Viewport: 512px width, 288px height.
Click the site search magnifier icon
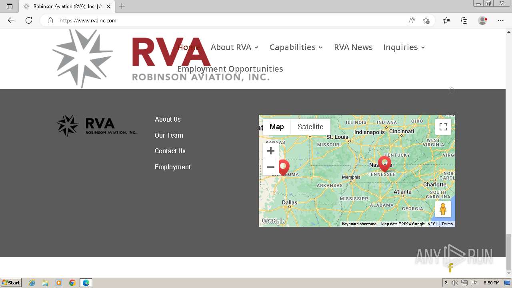(x=452, y=91)
